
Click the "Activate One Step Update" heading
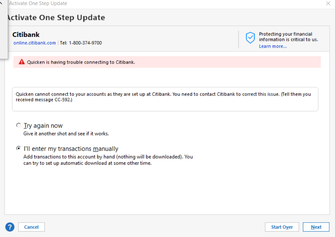point(56,17)
